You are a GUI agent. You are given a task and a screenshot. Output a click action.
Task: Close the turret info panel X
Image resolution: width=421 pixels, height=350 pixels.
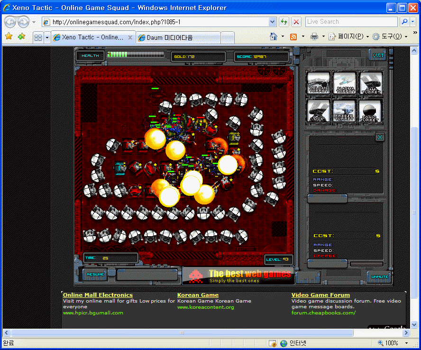click(380, 138)
